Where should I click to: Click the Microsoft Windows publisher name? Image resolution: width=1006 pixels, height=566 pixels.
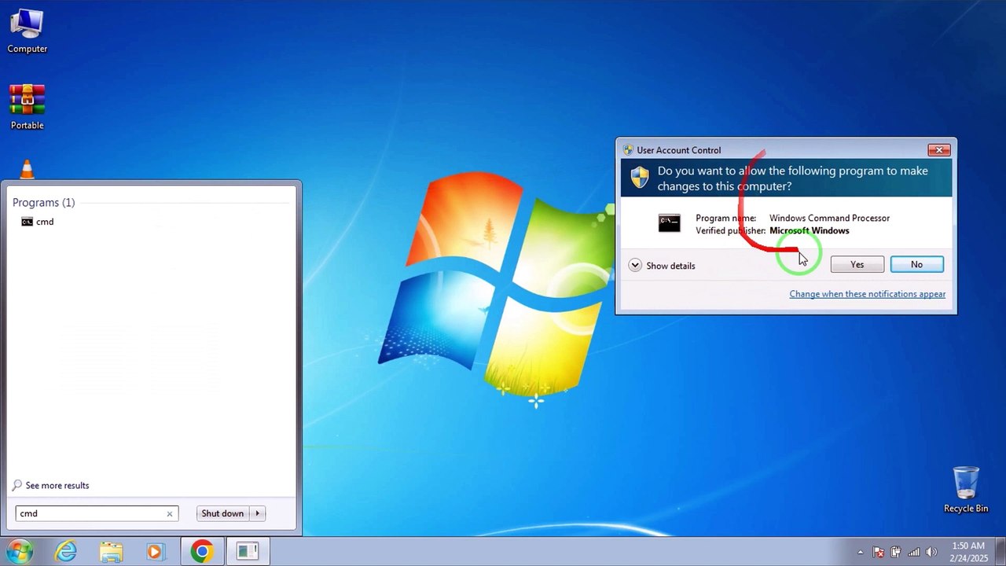(809, 230)
